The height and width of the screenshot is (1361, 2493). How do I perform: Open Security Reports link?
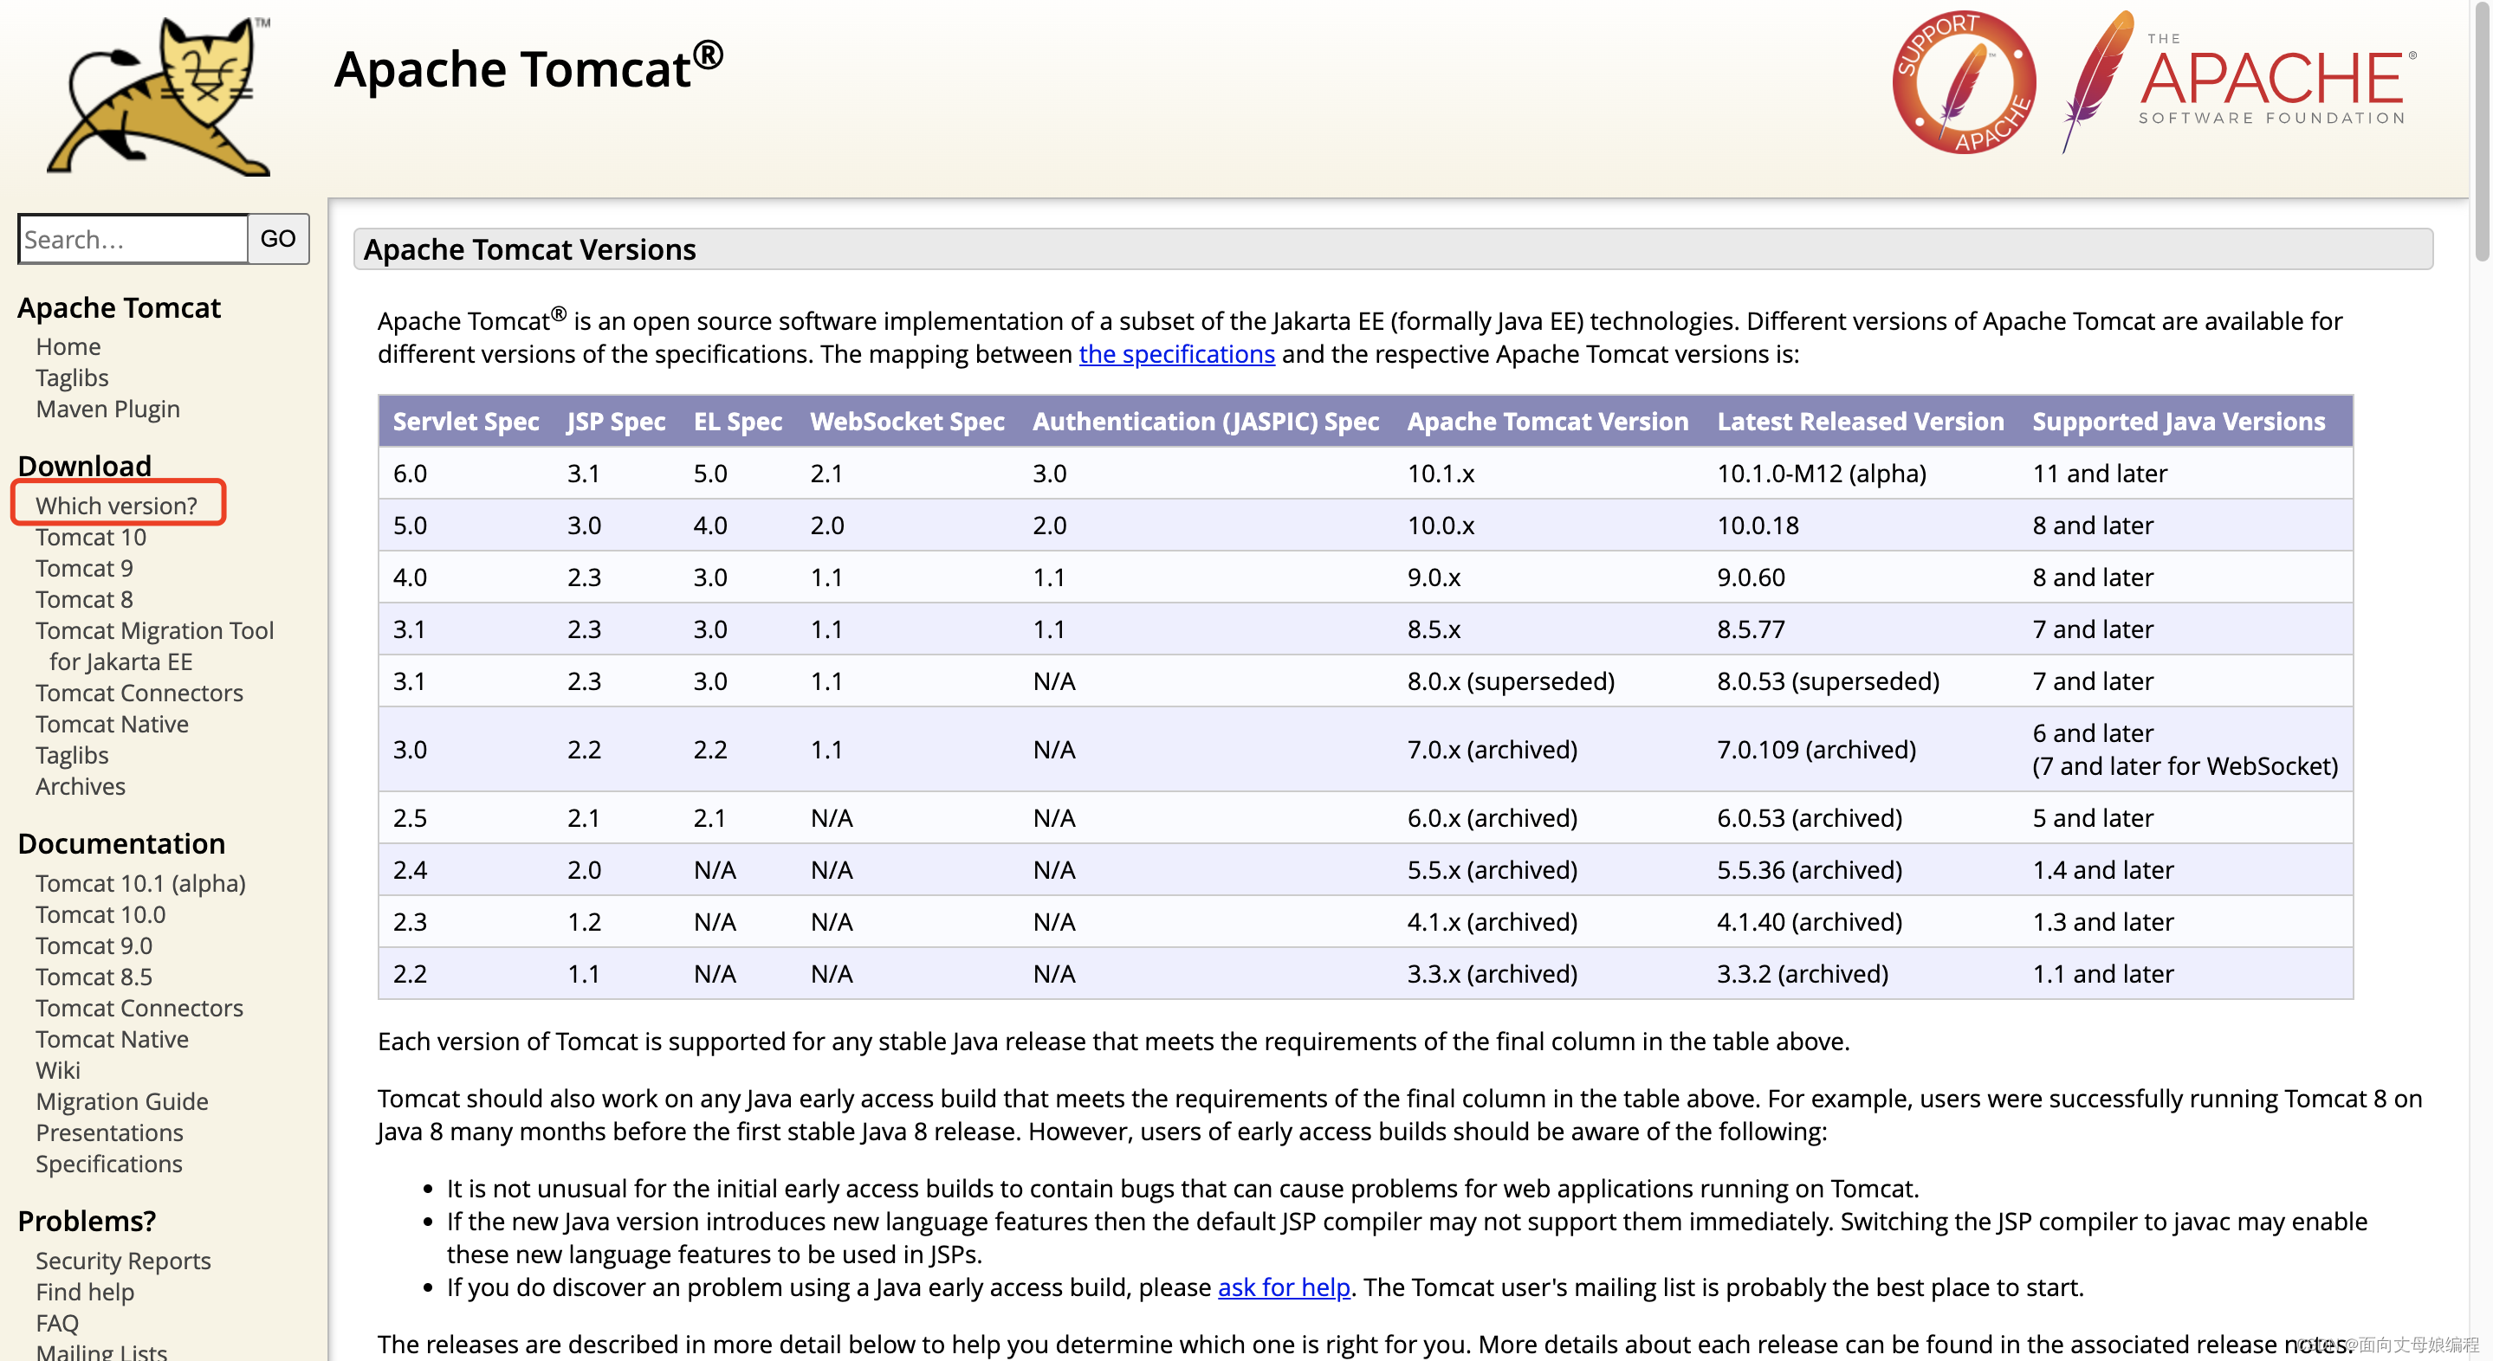click(x=123, y=1261)
